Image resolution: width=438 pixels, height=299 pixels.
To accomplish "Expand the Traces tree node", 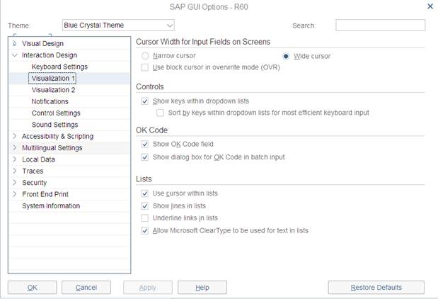I will click(15, 171).
